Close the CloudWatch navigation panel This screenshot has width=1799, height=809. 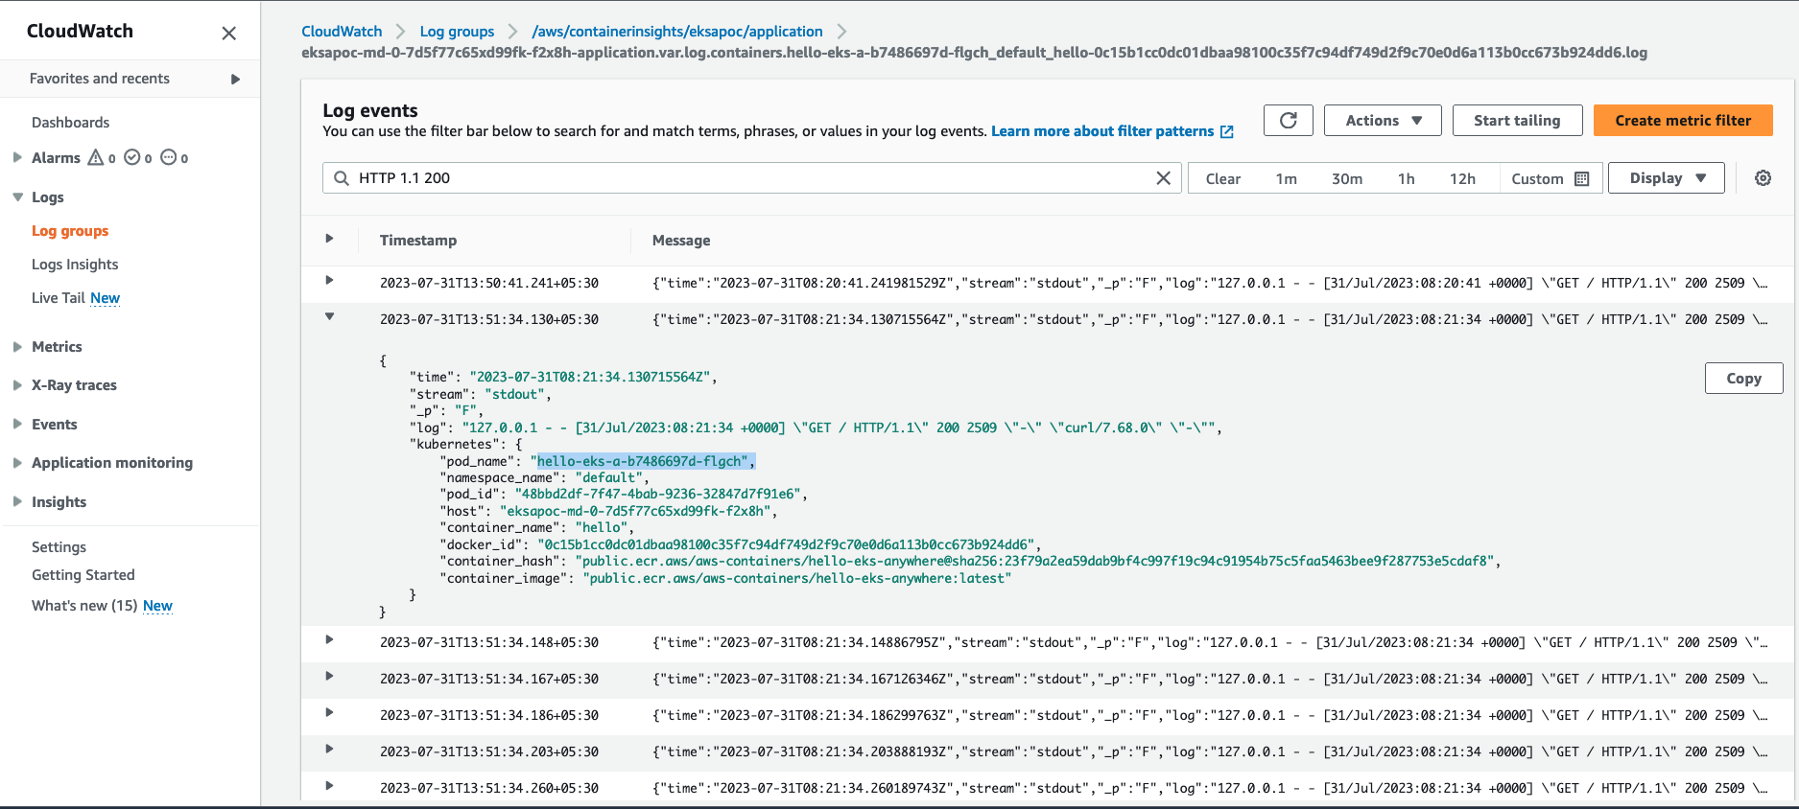(x=228, y=34)
